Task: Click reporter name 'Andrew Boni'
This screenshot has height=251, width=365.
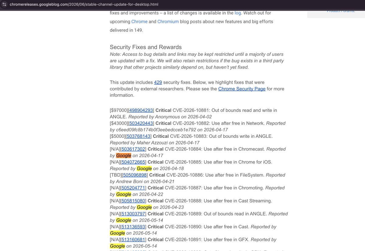Action: click(130, 181)
